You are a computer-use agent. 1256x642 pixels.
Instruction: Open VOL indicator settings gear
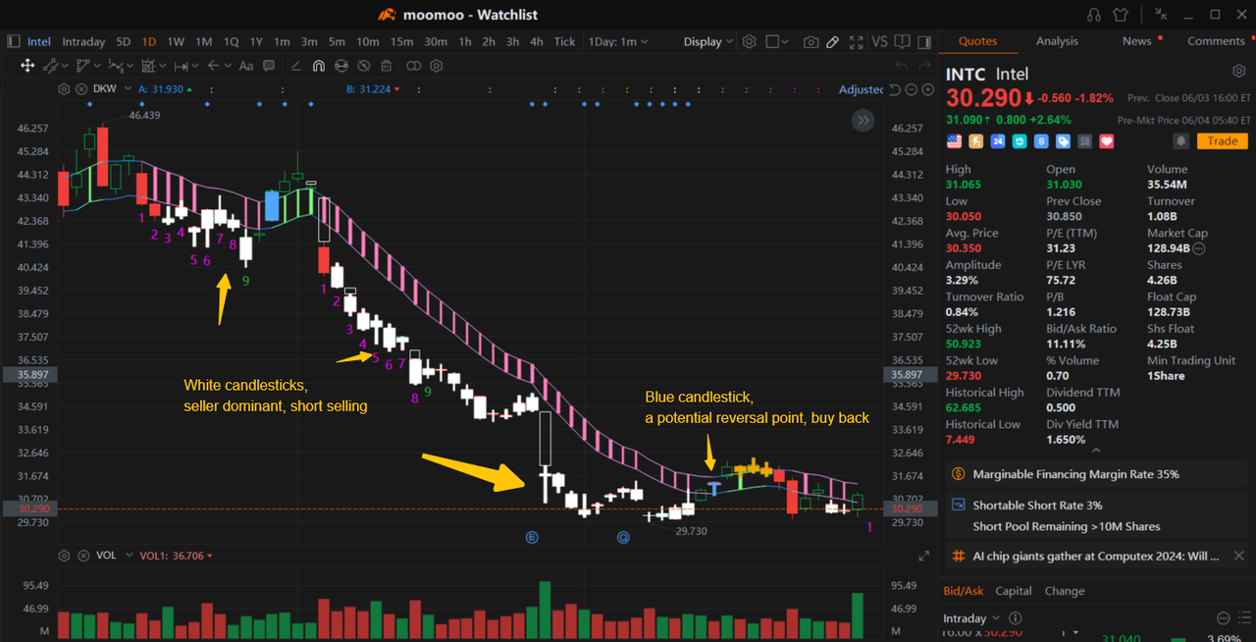pos(64,556)
